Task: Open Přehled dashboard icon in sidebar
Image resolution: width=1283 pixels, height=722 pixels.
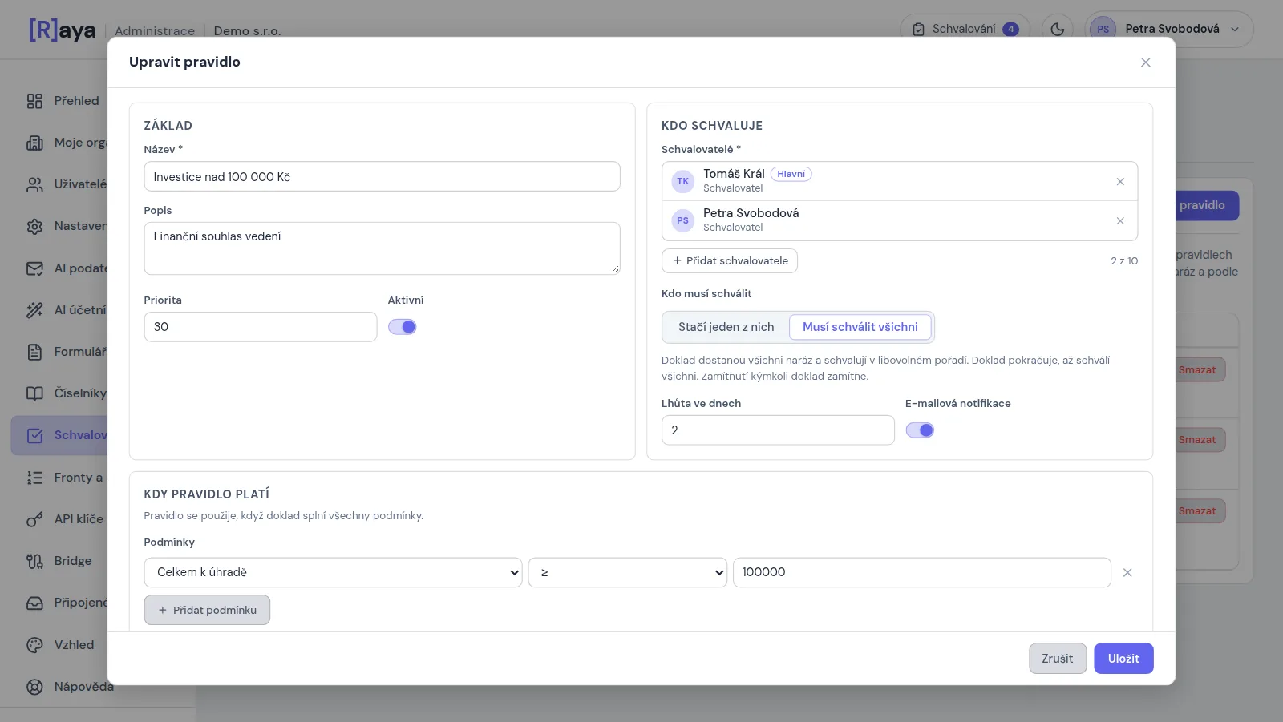Action: point(34,101)
